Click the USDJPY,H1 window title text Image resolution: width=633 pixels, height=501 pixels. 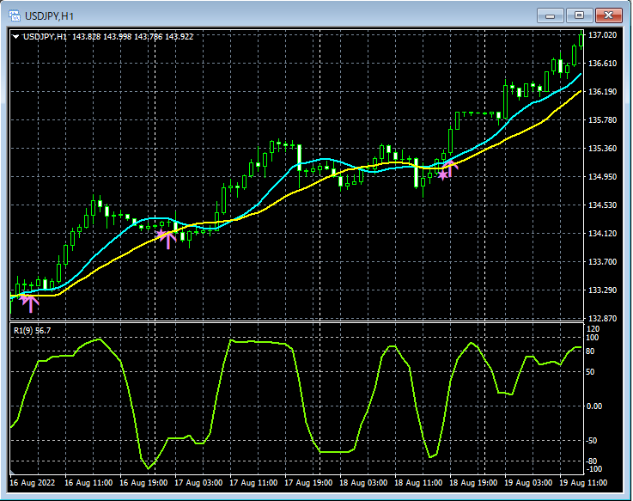tap(49, 16)
